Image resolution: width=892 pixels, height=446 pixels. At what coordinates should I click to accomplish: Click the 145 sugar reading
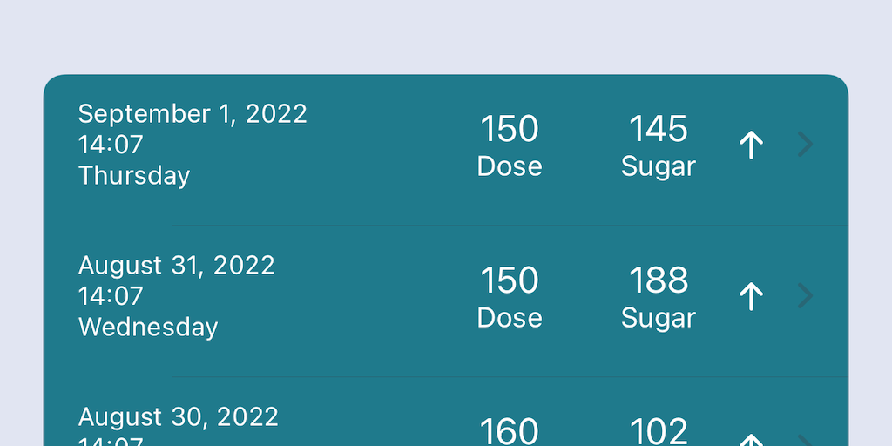(x=659, y=130)
